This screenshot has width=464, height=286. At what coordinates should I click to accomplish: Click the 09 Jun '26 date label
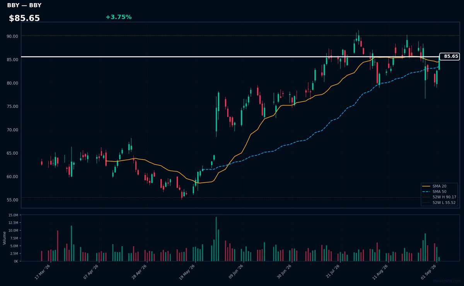[236, 272]
